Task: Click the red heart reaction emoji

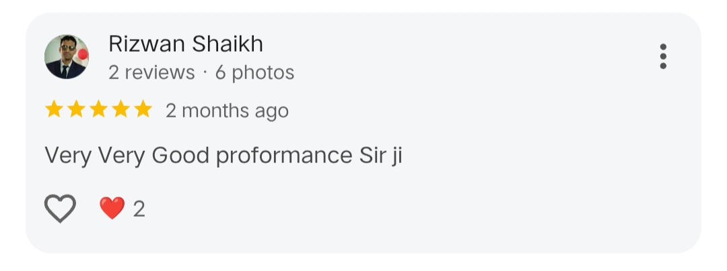Action: tap(112, 209)
